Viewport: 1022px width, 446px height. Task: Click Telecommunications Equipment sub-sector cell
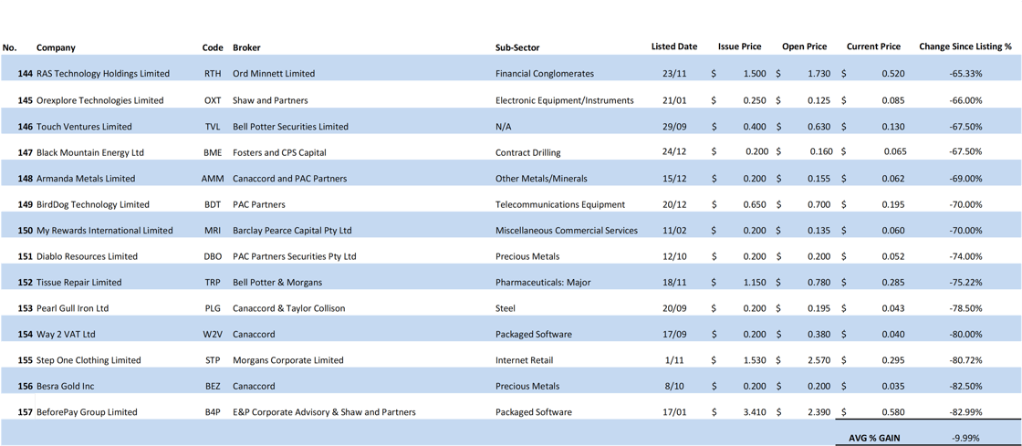click(560, 204)
